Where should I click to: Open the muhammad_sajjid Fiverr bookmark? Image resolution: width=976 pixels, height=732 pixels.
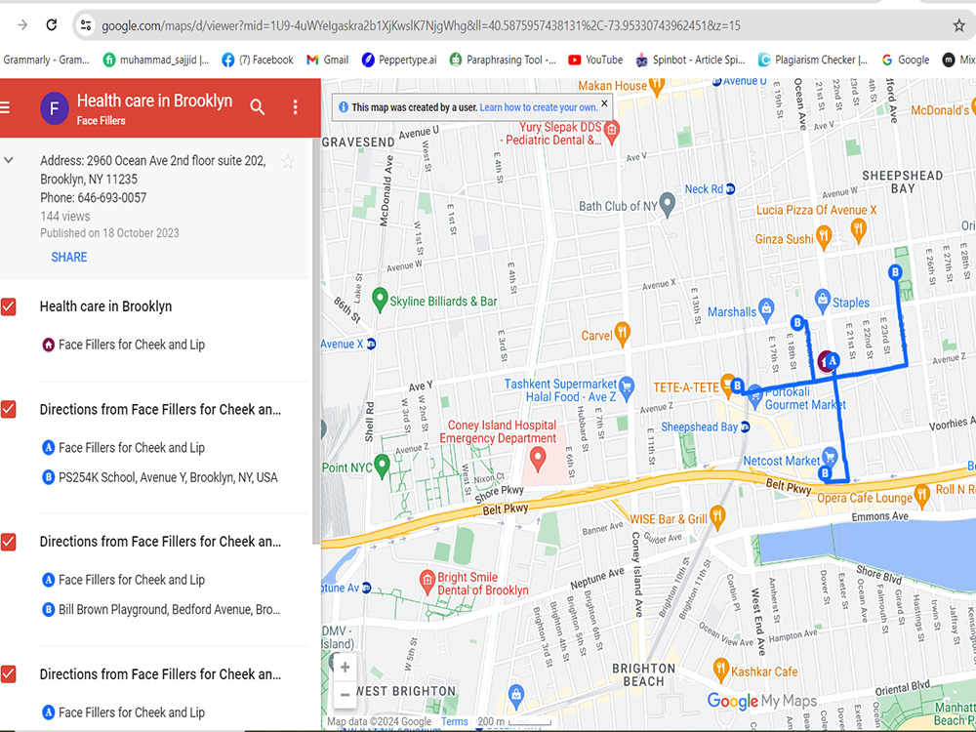[156, 60]
